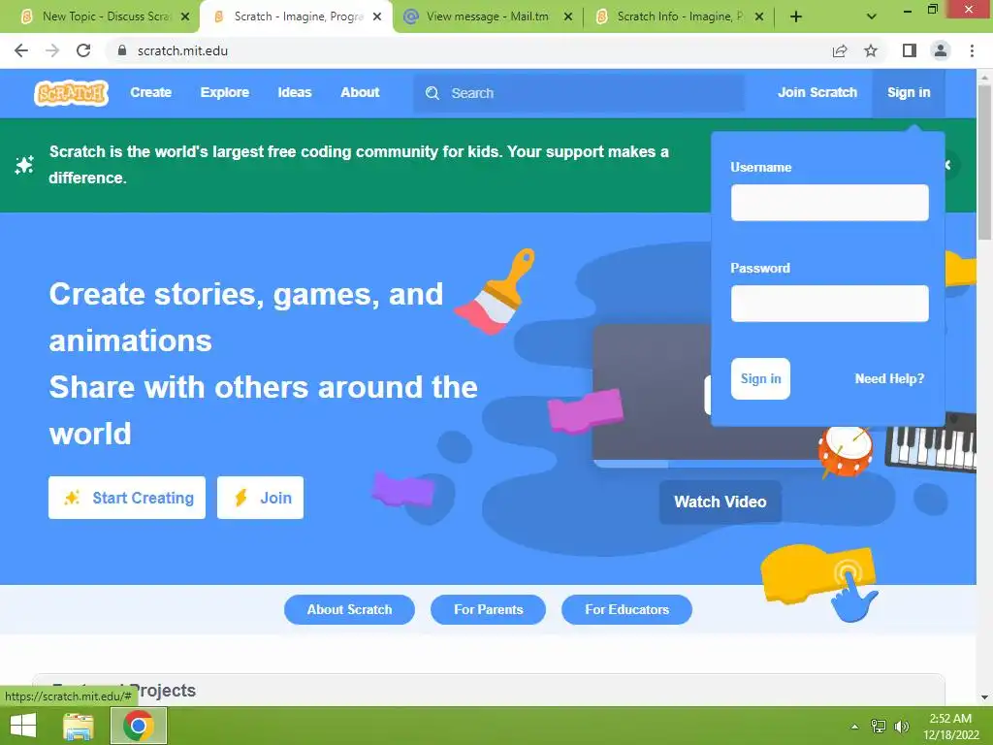Click the Start Creating button
Image resolution: width=993 pixels, height=745 pixels.
tap(127, 498)
